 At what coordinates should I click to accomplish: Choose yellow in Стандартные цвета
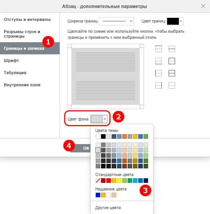click(119, 181)
